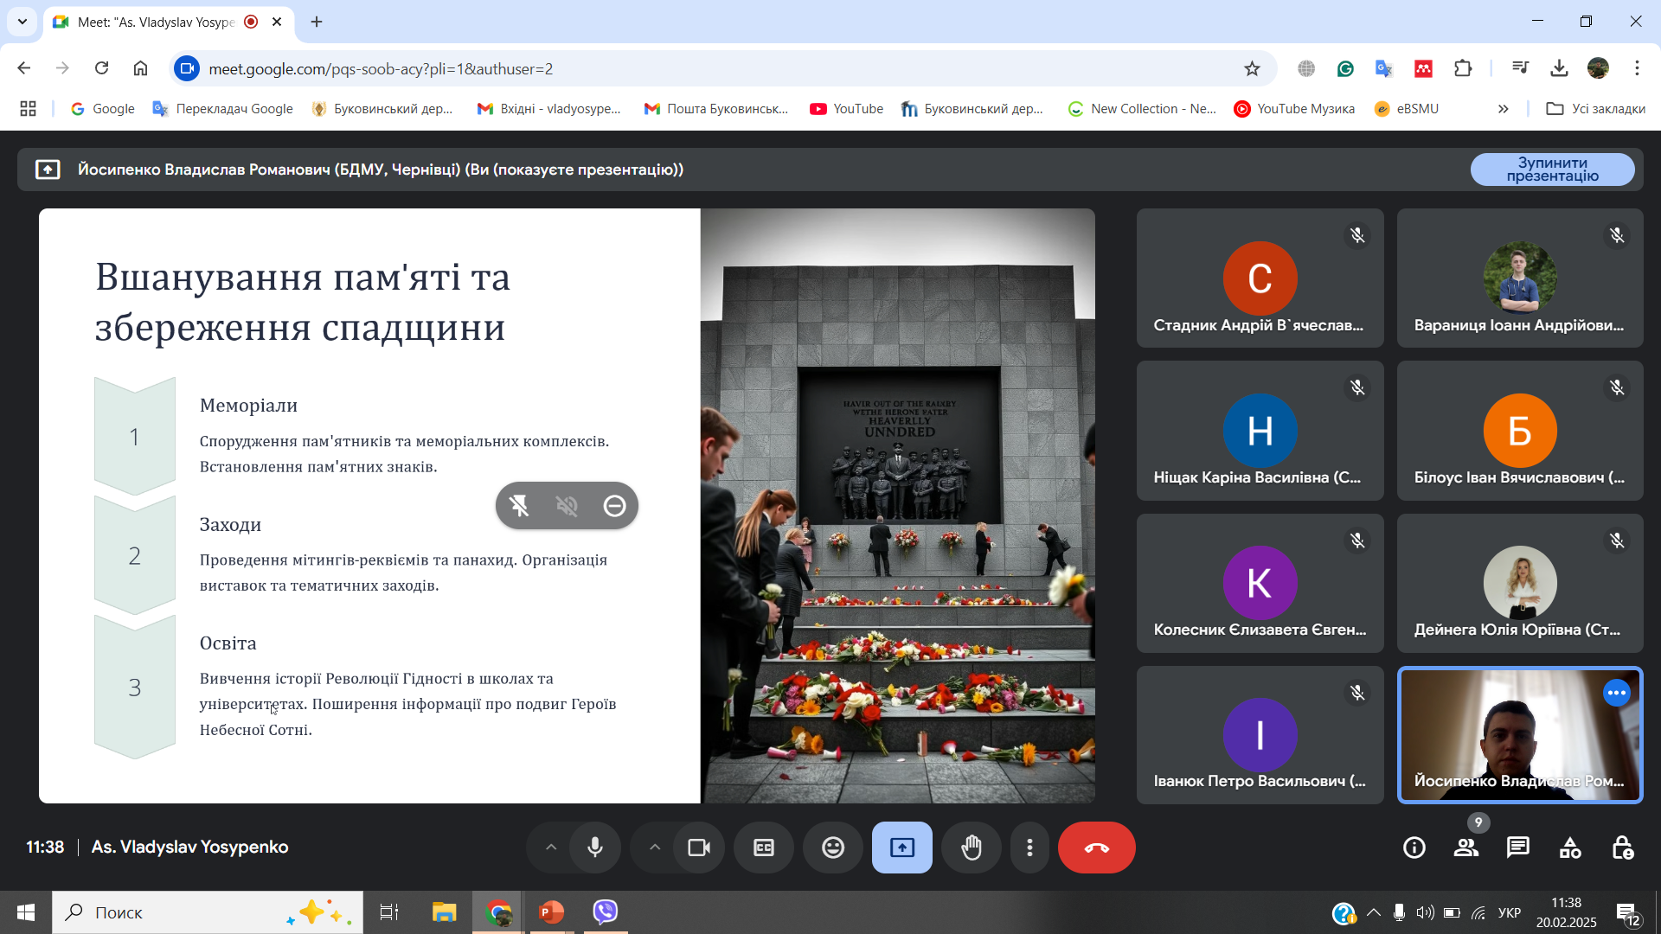Open YouTube bookmark in bookmarks bar
The image size is (1661, 934).
click(x=846, y=109)
